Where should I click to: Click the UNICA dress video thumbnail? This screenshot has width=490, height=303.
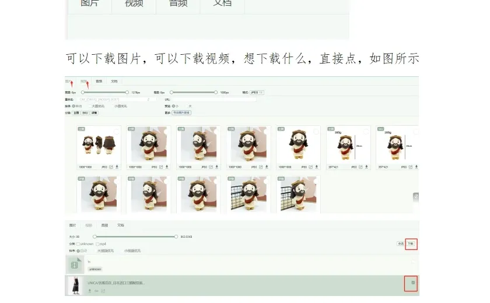(75, 286)
